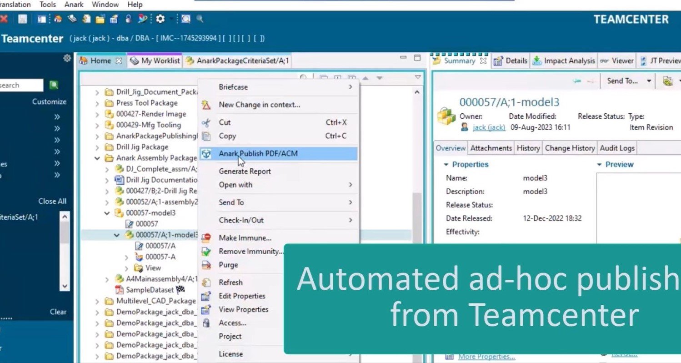Click the jack (jack) owner link
Image resolution: width=681 pixels, height=363 pixels.
pos(489,128)
